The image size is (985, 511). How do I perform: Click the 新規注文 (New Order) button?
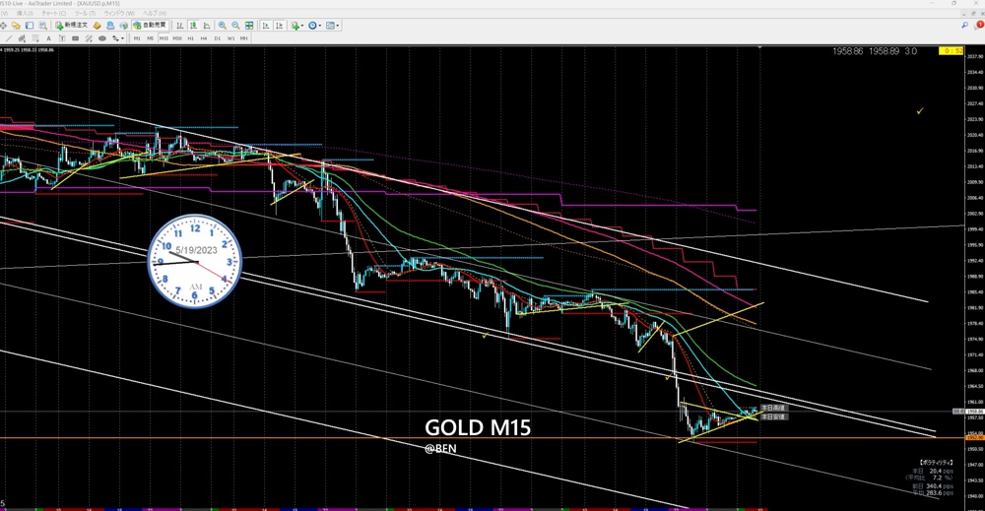(x=72, y=26)
